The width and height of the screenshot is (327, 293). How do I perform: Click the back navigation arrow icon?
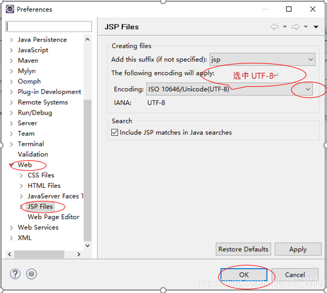coord(275,26)
